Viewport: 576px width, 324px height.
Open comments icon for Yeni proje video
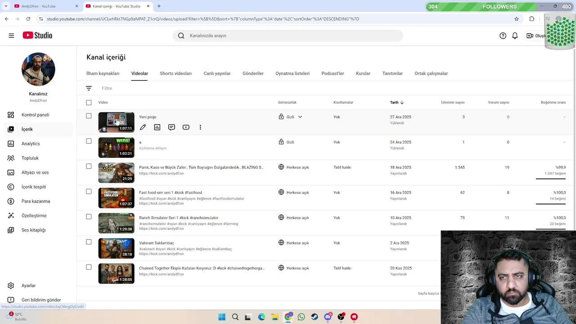[x=171, y=127]
